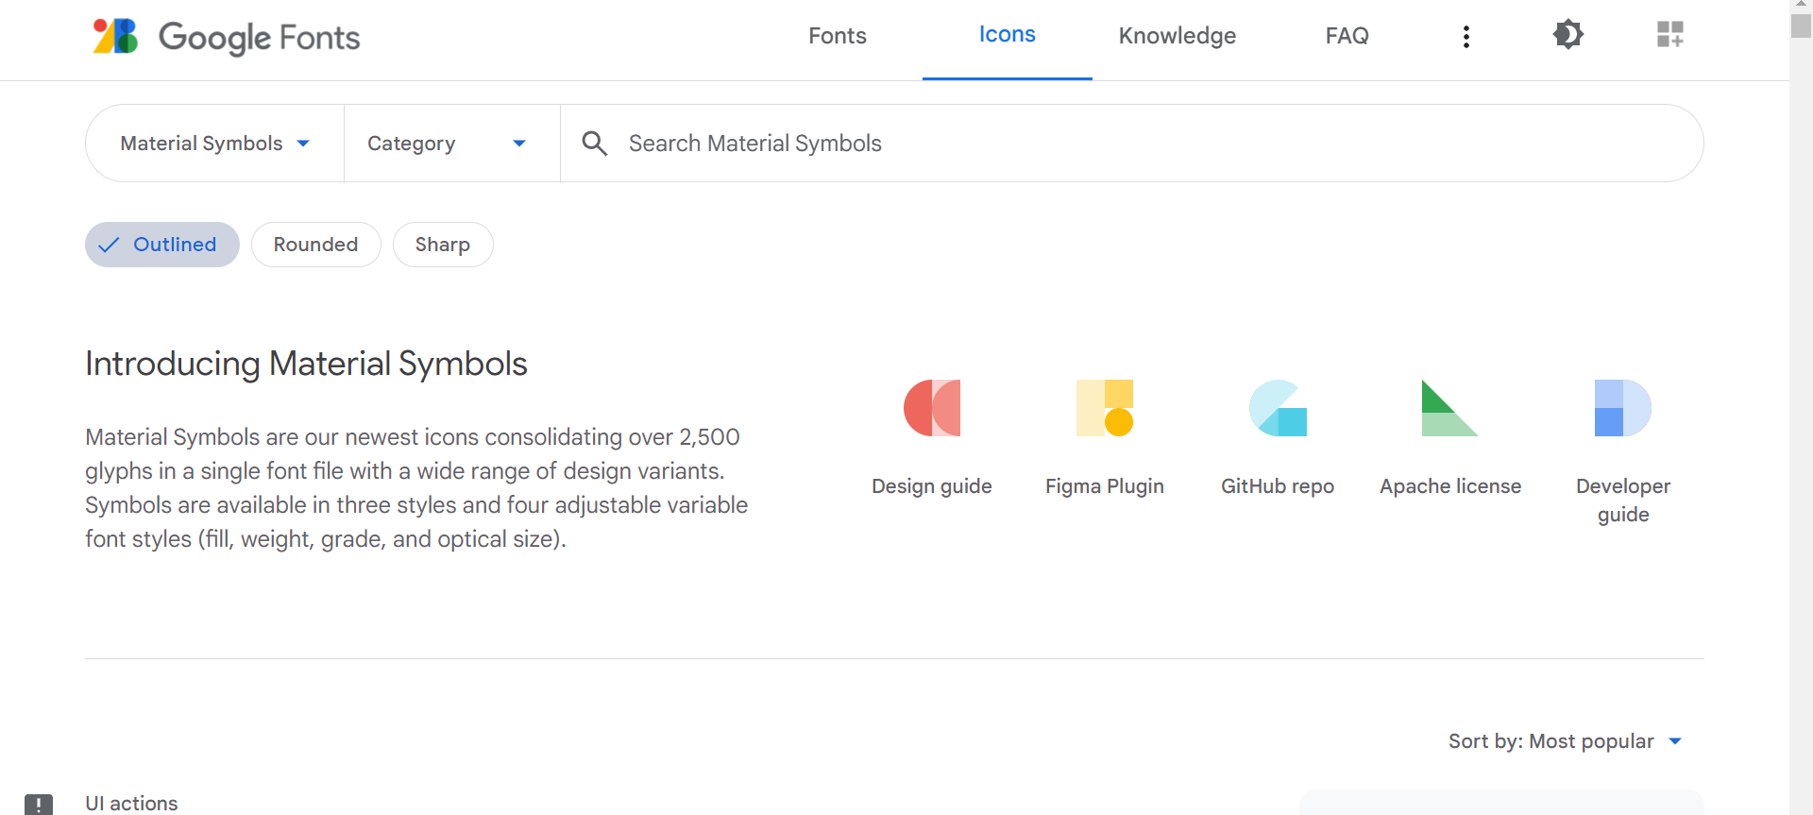
Task: Click the Developer guide link text
Action: 1623,501
